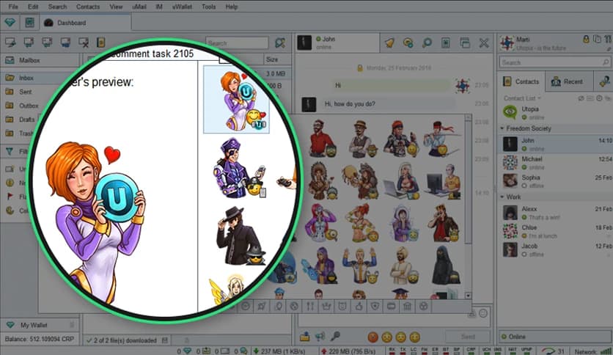613x355 pixels.
Task: Open the Contacts menu
Action: click(x=88, y=7)
